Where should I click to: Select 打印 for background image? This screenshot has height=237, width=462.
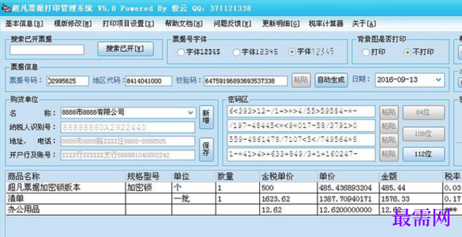pos(366,52)
